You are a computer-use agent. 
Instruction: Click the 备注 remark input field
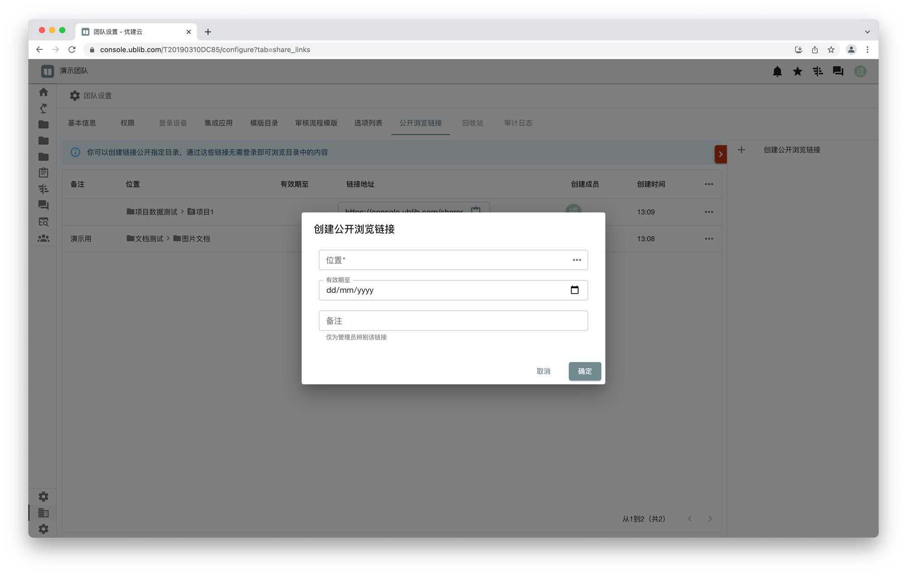pos(453,321)
